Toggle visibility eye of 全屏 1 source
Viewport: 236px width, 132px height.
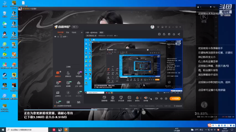[x=55, y=37]
